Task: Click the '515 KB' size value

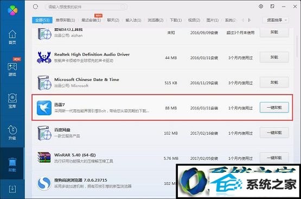Action: (x=171, y=83)
